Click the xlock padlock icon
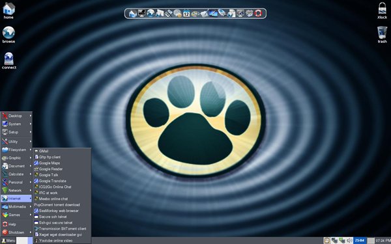391x244 pixels. click(x=382, y=10)
